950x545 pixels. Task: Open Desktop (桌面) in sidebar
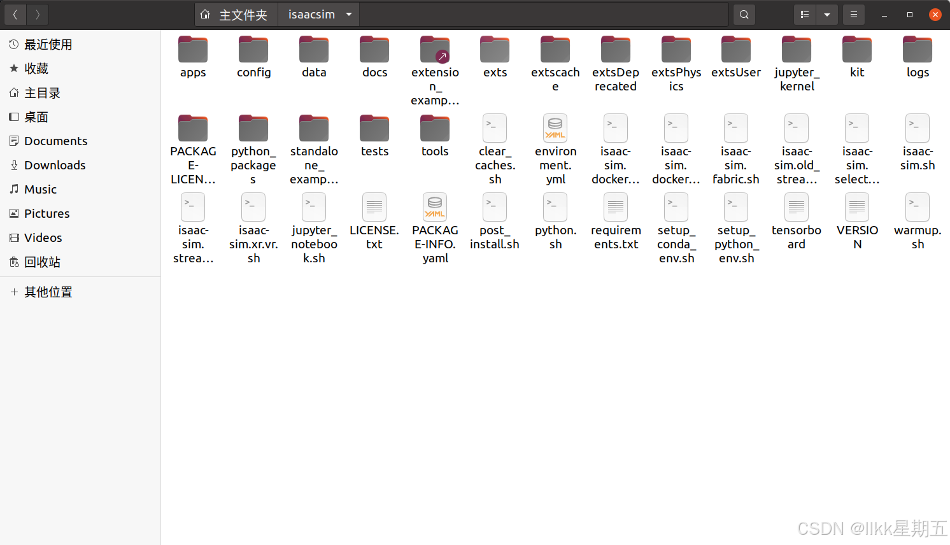point(80,117)
